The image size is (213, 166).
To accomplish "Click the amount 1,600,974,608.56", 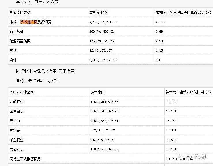I will [104, 102].
